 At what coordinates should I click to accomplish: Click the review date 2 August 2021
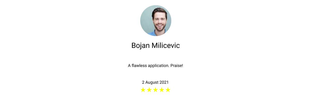(x=155, y=82)
